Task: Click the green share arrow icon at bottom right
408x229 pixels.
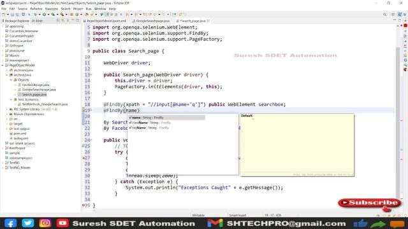Action: [x=378, y=224]
